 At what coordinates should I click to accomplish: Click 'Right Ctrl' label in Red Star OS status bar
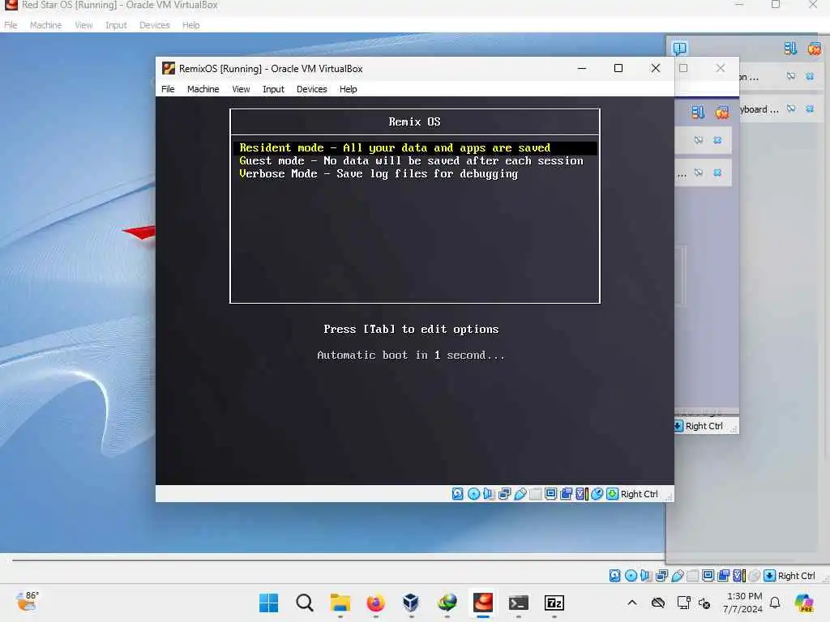coord(796,576)
